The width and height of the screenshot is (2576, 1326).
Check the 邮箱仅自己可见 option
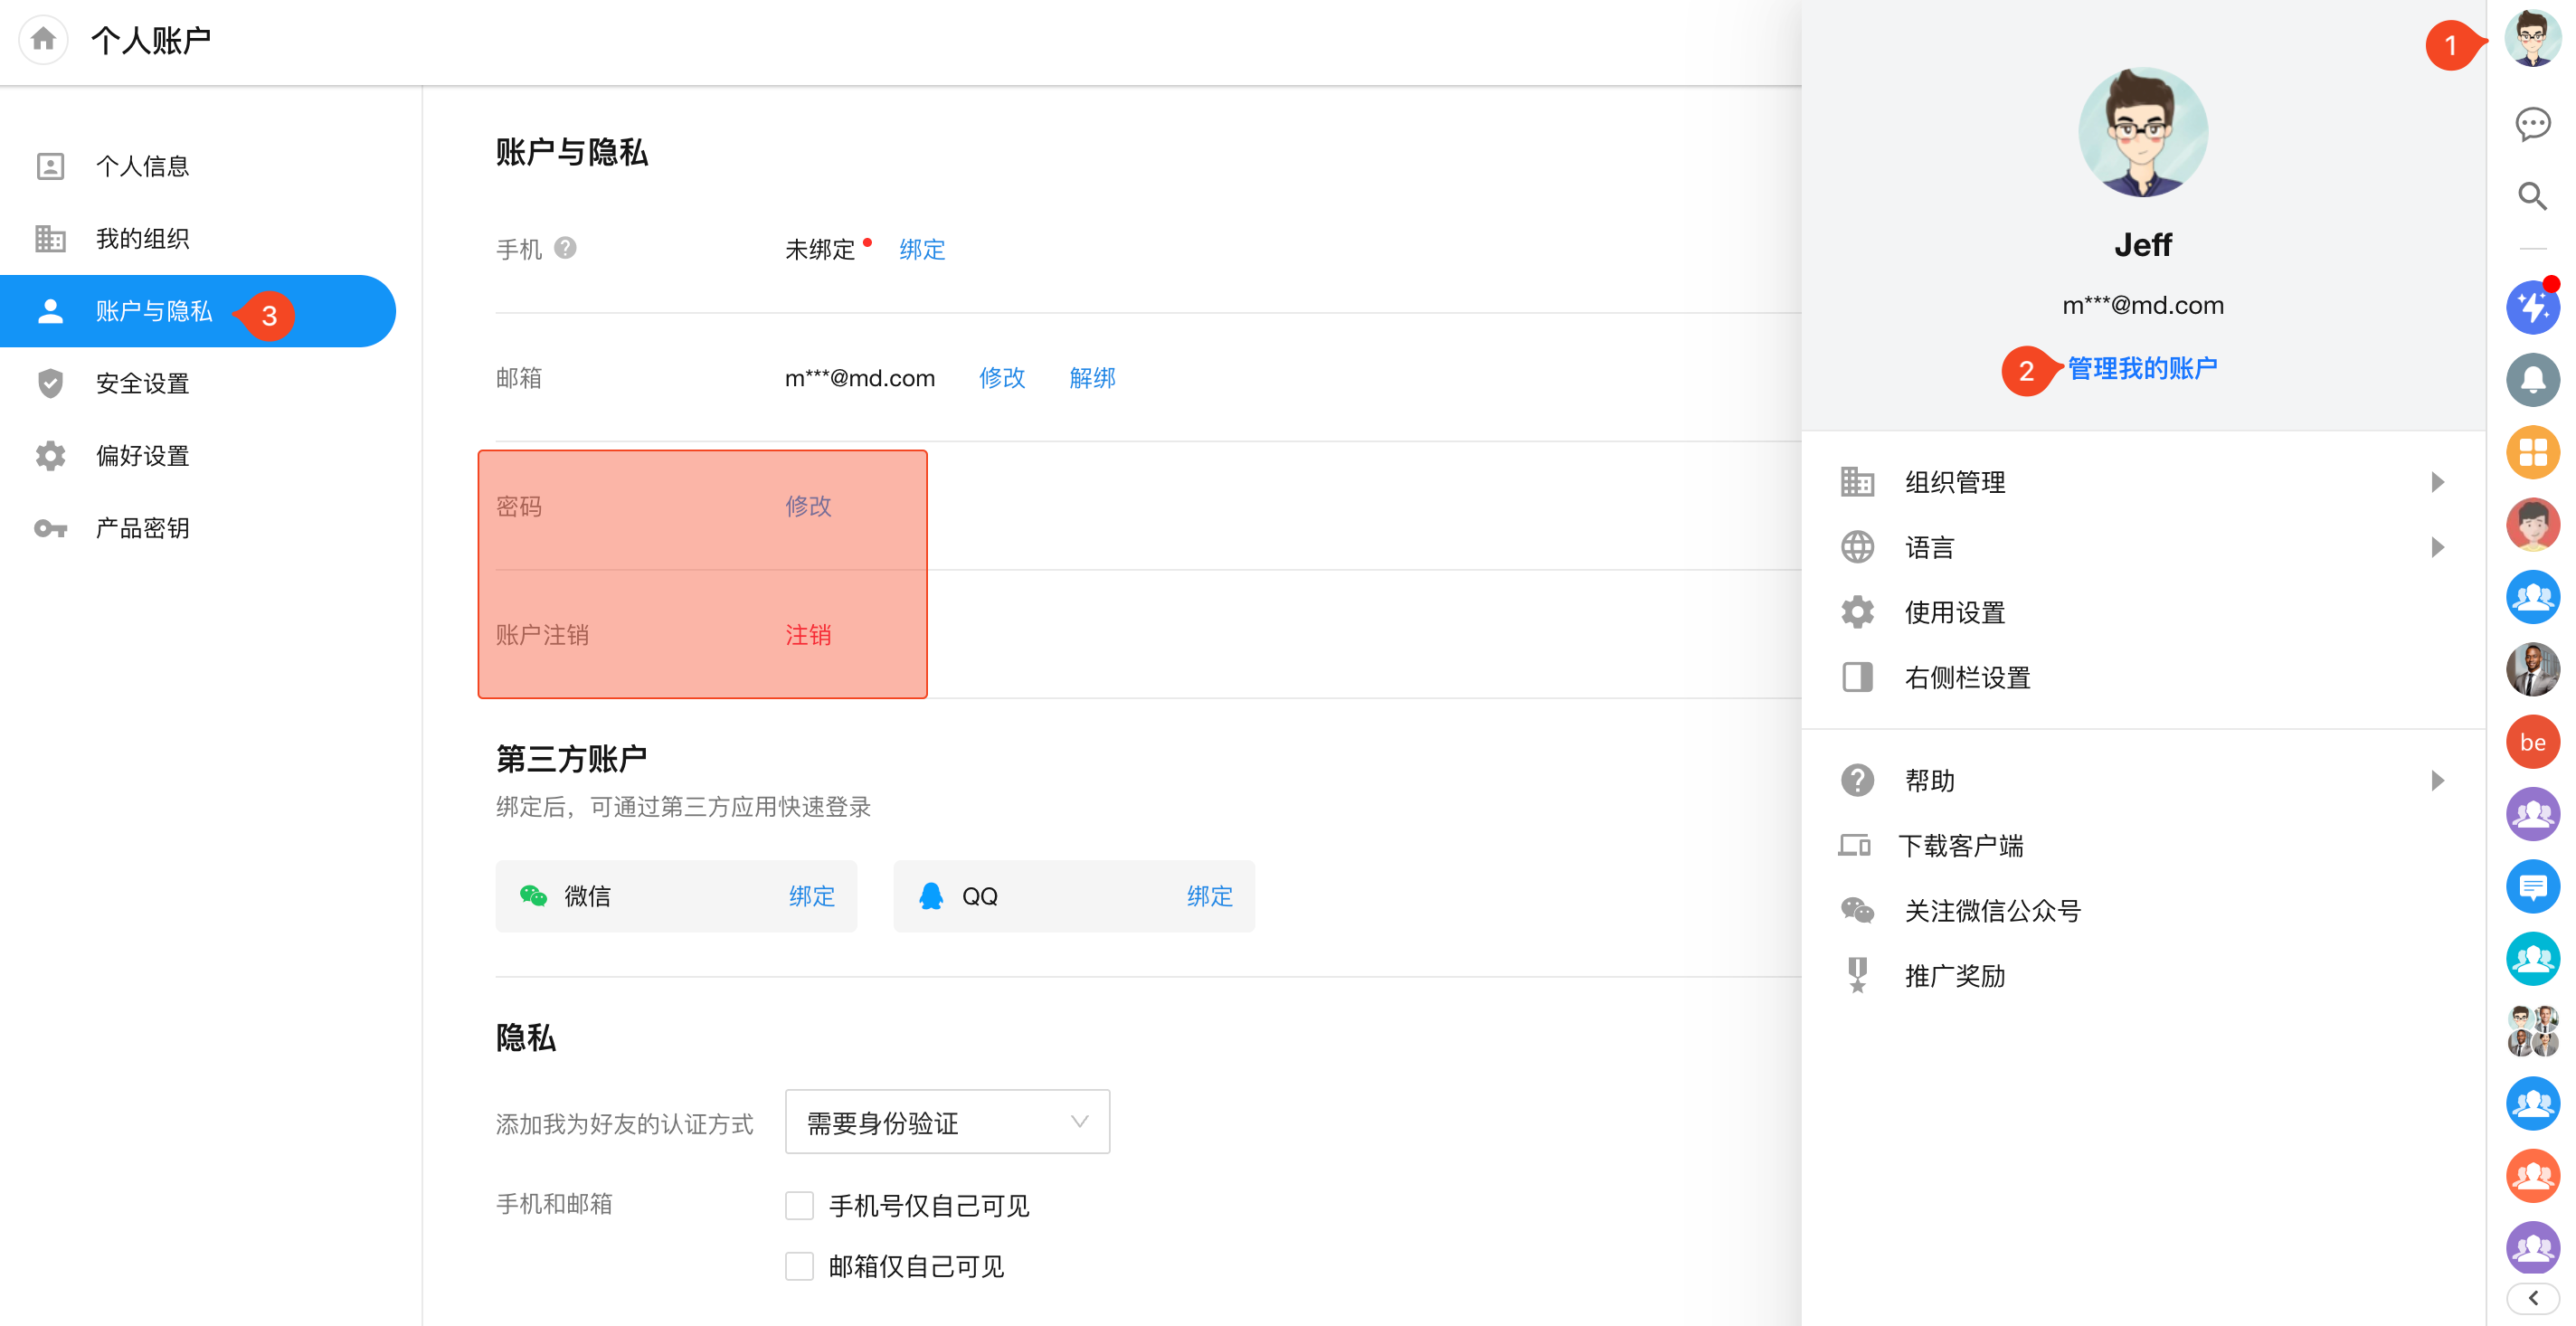[x=799, y=1266]
